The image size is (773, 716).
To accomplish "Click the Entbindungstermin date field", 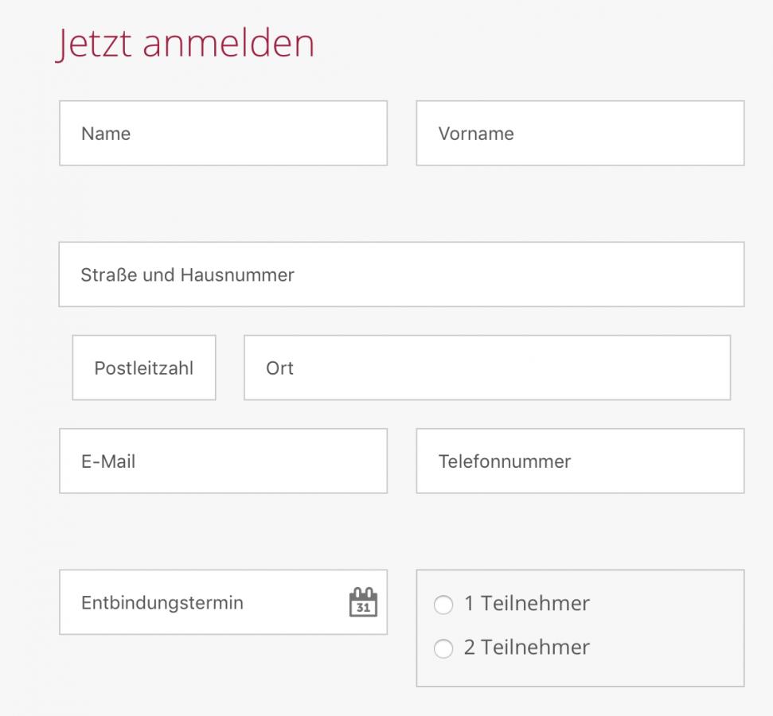I will pyautogui.click(x=199, y=602).
